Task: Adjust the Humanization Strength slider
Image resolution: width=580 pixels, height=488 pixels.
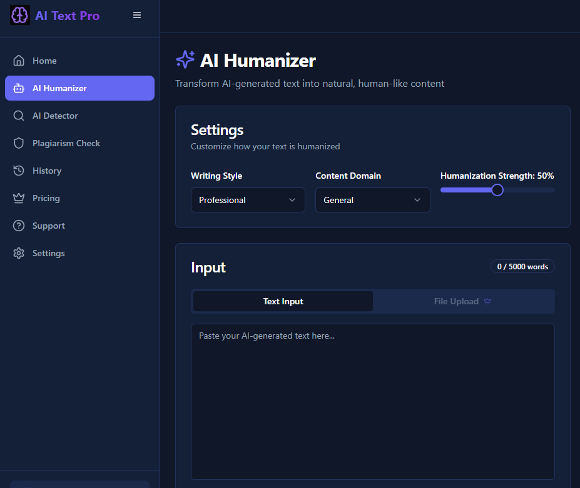Action: pos(497,189)
